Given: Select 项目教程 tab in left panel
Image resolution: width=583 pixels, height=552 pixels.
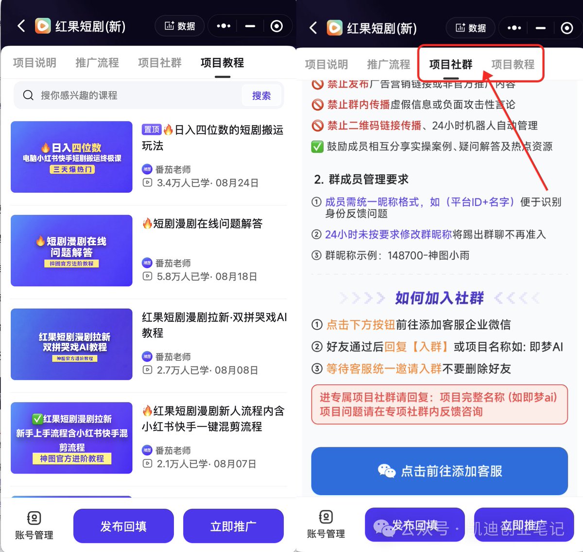Looking at the screenshot, I should [223, 63].
